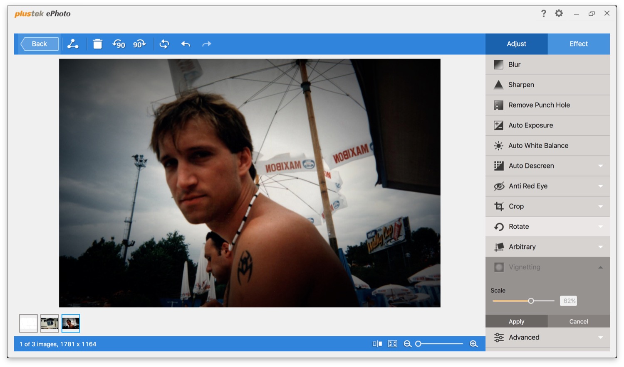
Task: Collapse the Vignetting section
Action: [x=600, y=267]
